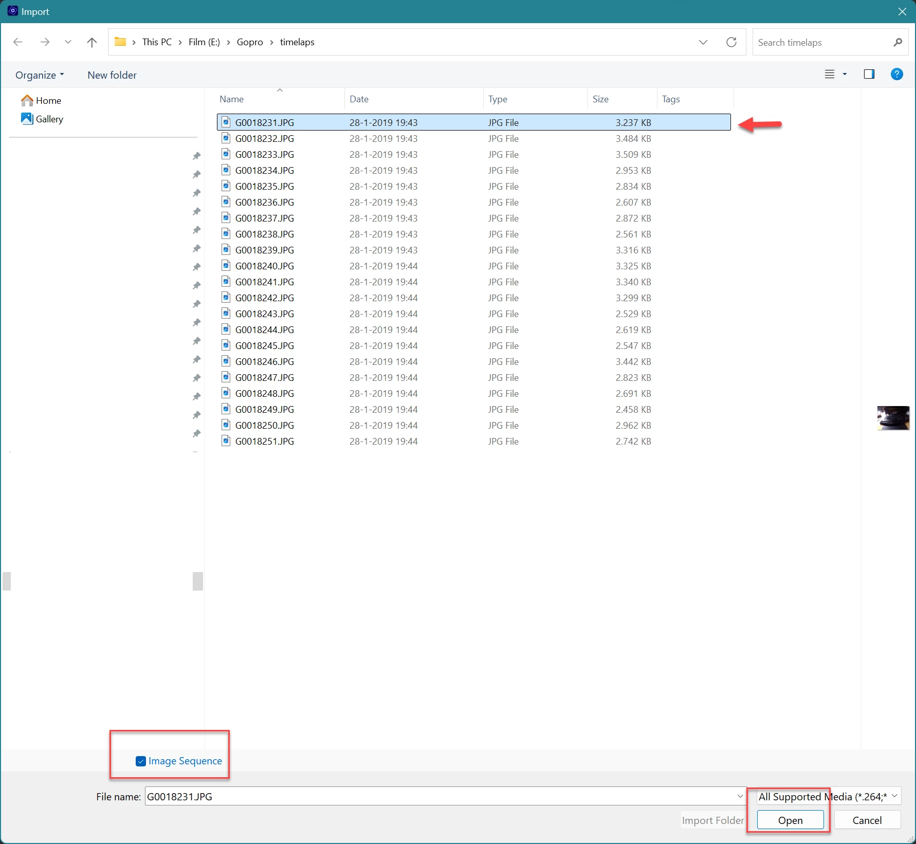
Task: Select Gallery in the navigation pane
Action: [42, 119]
